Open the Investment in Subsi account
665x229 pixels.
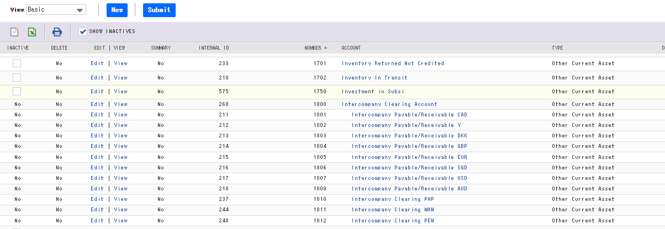point(373,92)
